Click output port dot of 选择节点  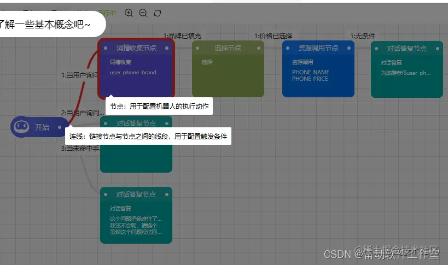(x=259, y=48)
